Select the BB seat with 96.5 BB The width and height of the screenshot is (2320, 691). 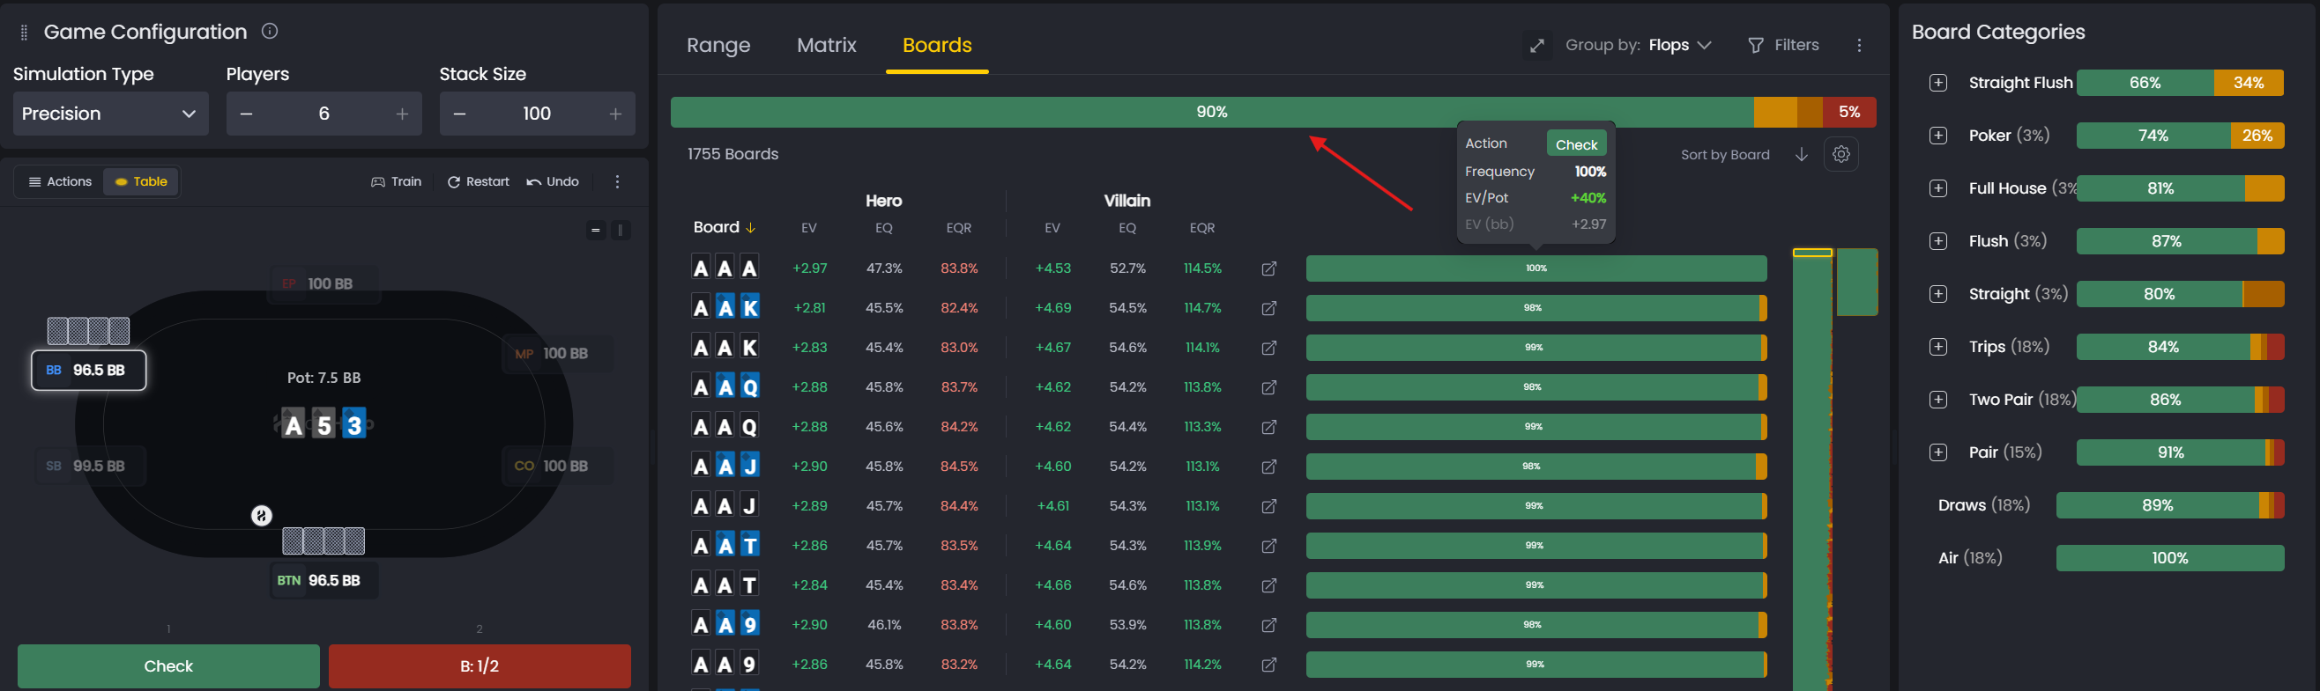pyautogui.click(x=89, y=370)
